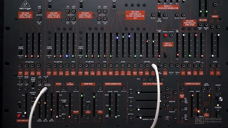Select the VCO2 TRI output jack
The width and height of the screenshot is (228, 128).
[68, 11]
